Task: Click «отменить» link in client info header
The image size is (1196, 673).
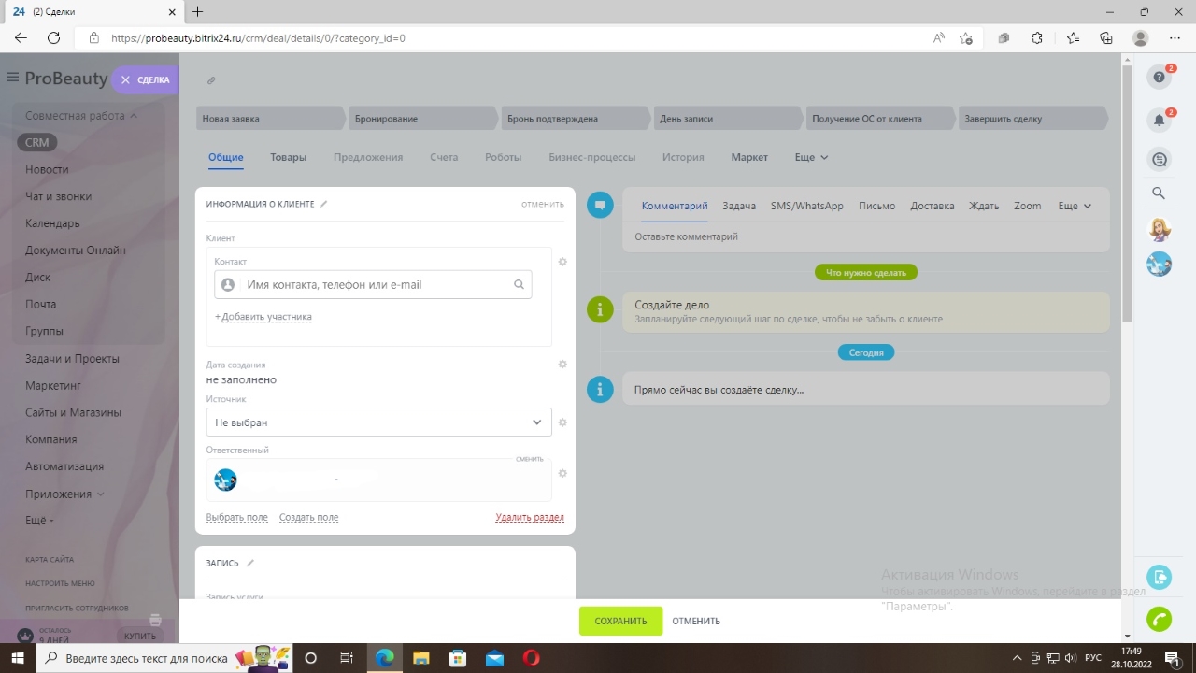Action: (543, 204)
